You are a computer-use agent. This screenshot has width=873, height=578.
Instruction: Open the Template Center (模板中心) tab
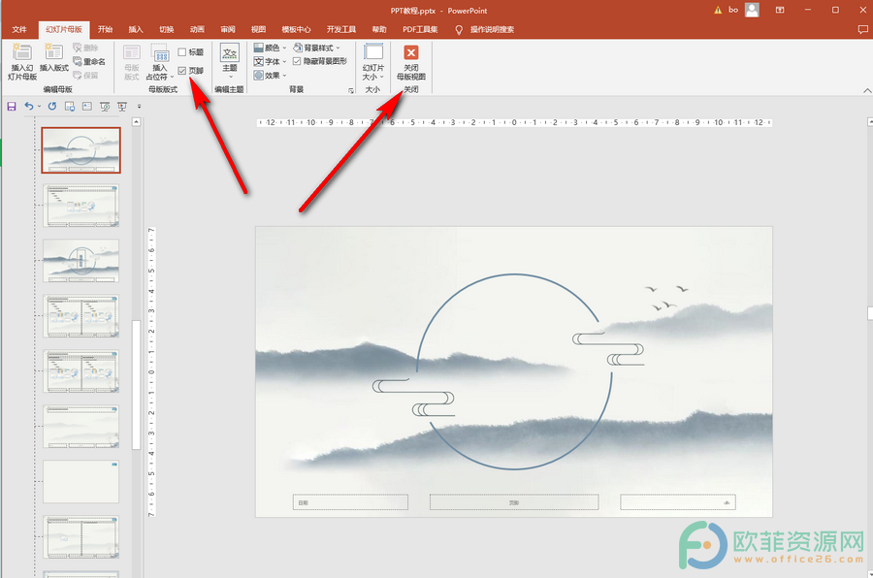click(x=296, y=29)
